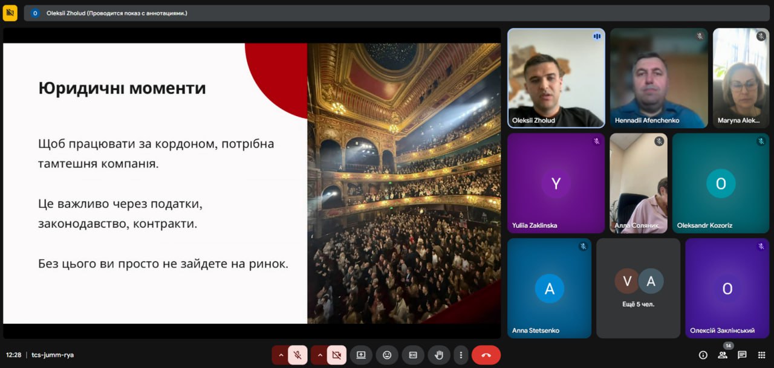The height and width of the screenshot is (368, 774).
Task: Unmute the microphone
Action: pos(298,355)
